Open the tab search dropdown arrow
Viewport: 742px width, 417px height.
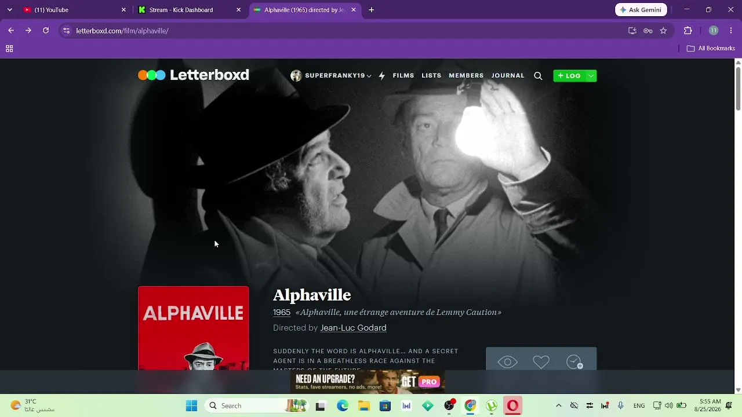(x=9, y=10)
